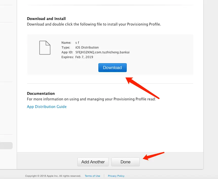Select the App ID 5FEJH3ZKNQ.com.tuzhicheng.bankai text
The height and width of the screenshot is (179, 218).
click(x=102, y=52)
